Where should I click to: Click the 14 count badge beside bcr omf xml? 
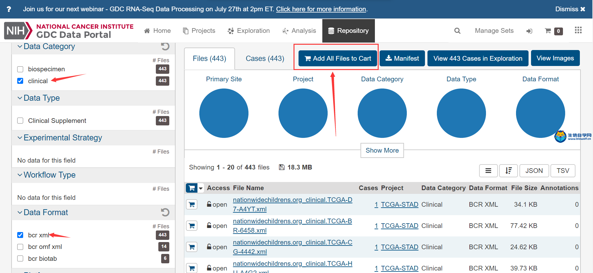pyautogui.click(x=164, y=246)
